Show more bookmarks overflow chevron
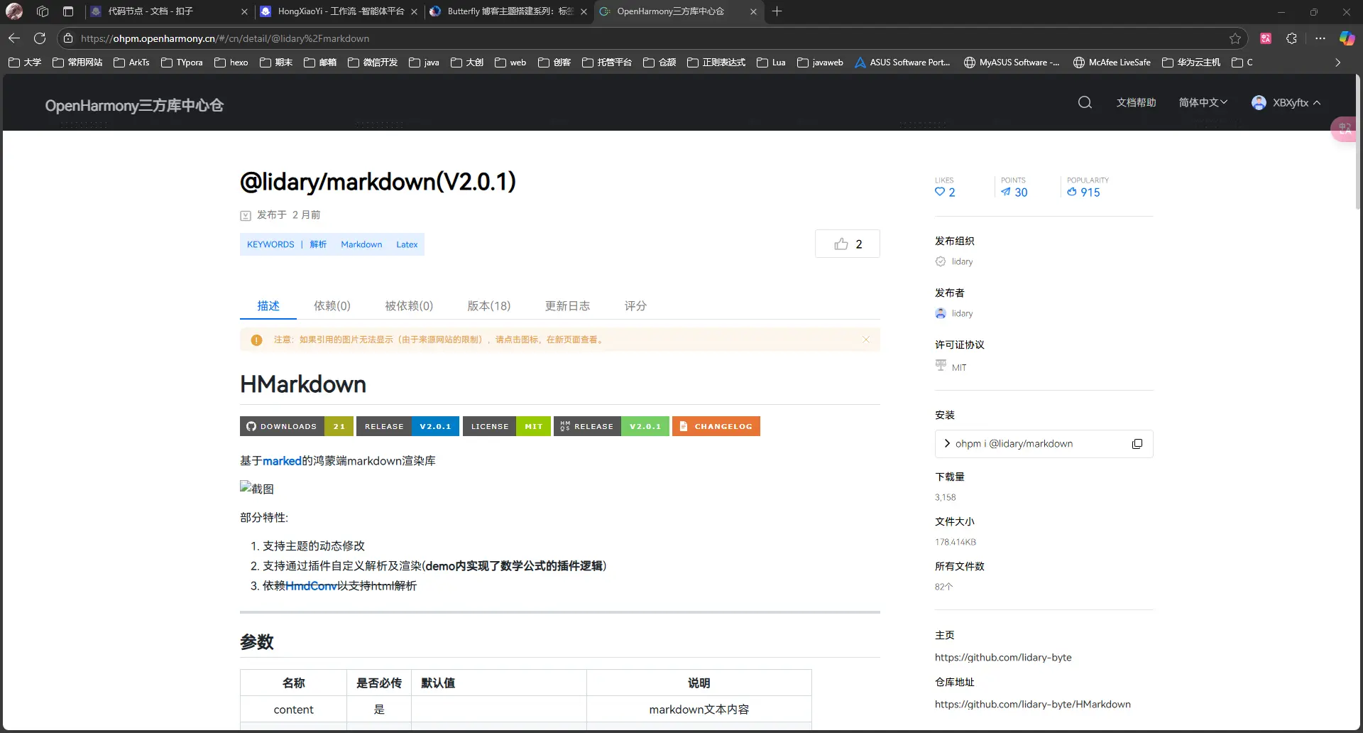 click(1337, 63)
